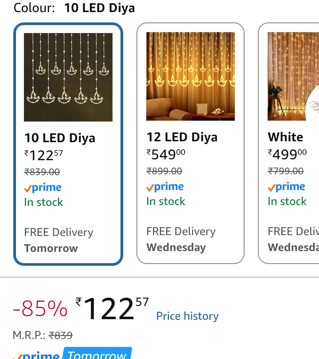Screen dimensions: 319x359
Task: Click the M.R.P. ₹839 strikethrough text
Action: pos(43,335)
